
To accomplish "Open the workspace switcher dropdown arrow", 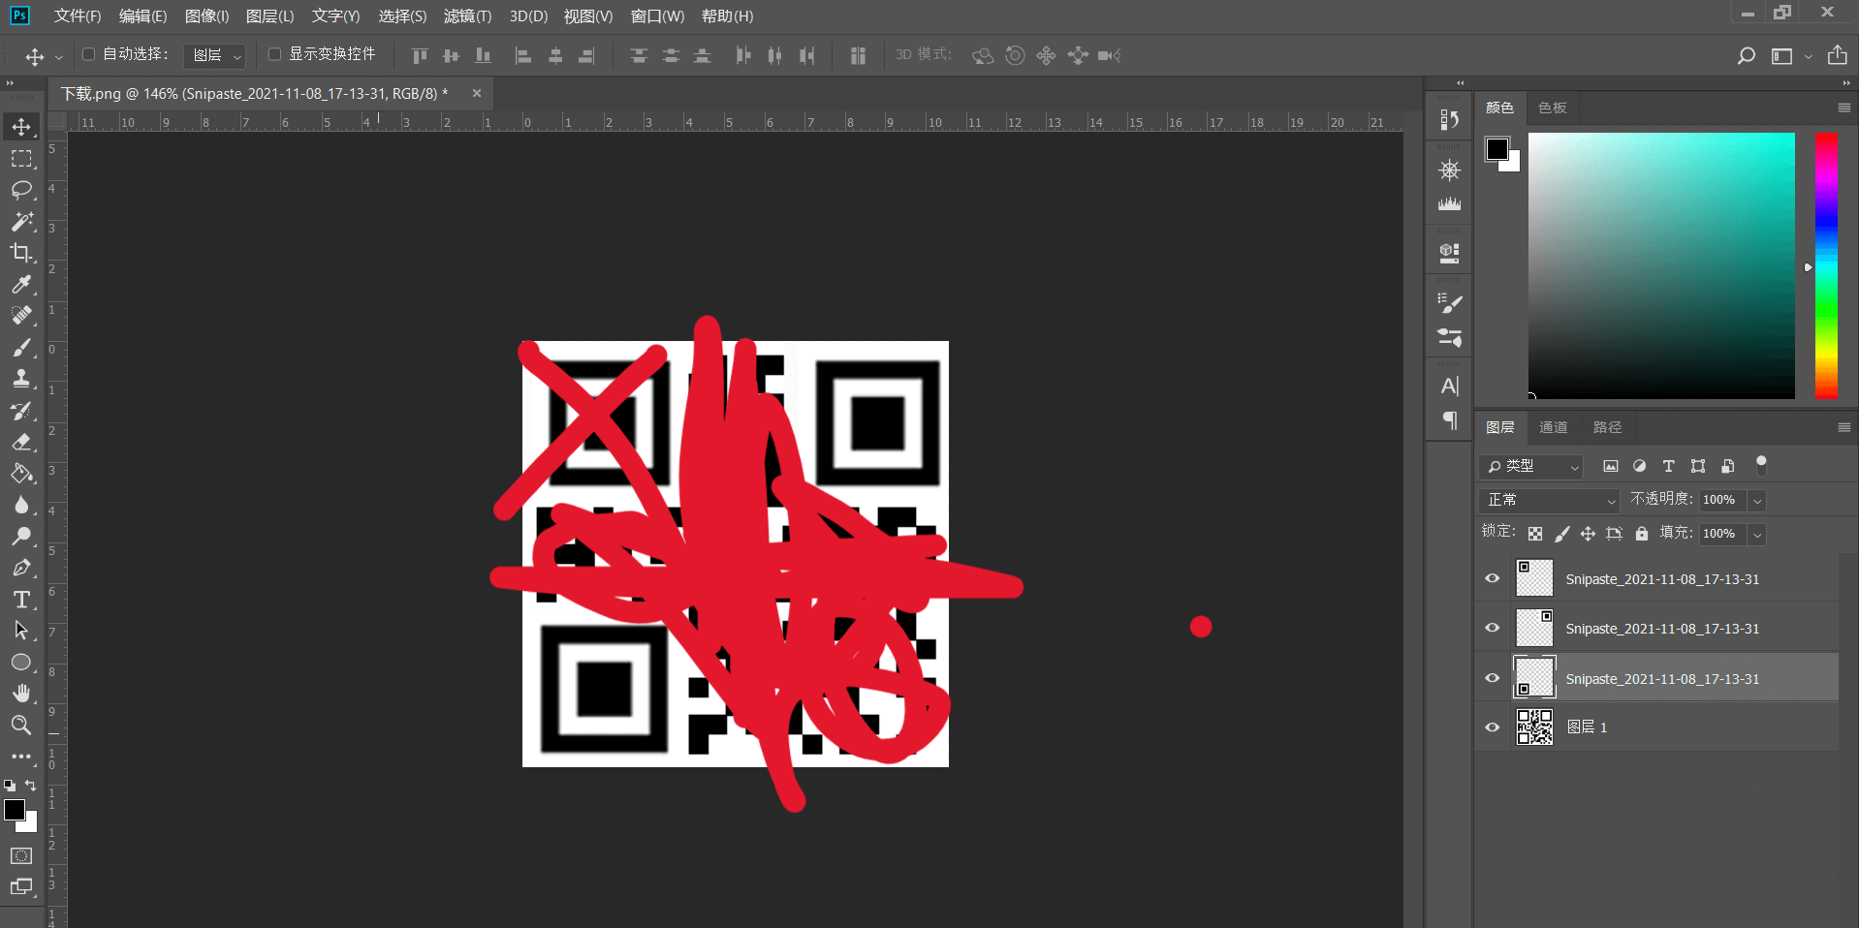I will coord(1809,57).
